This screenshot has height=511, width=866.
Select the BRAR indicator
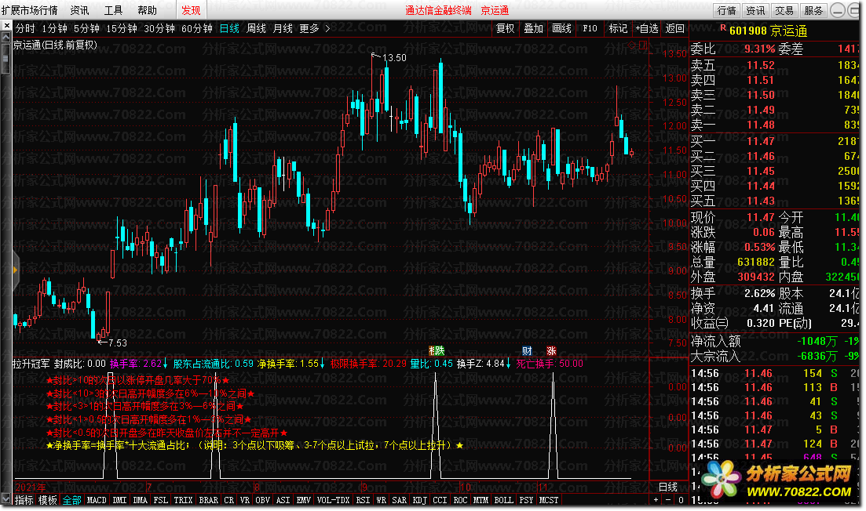click(x=209, y=500)
